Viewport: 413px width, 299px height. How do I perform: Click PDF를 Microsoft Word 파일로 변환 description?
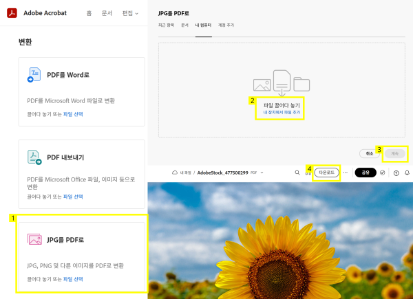[71, 101]
